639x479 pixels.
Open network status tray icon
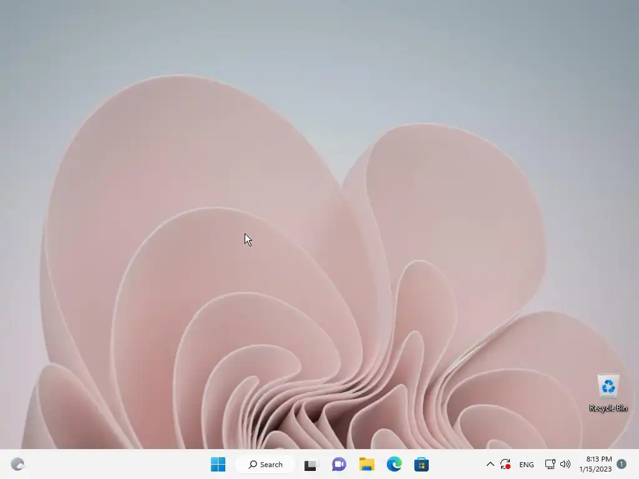(550, 464)
